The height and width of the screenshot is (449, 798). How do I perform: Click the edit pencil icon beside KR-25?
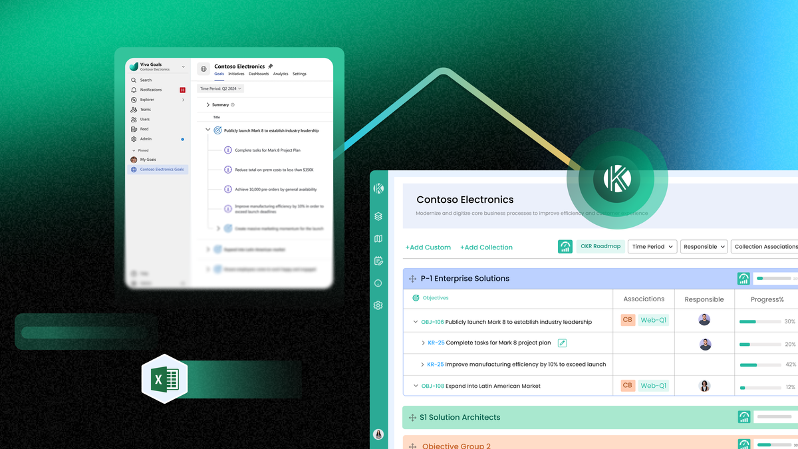(x=562, y=343)
